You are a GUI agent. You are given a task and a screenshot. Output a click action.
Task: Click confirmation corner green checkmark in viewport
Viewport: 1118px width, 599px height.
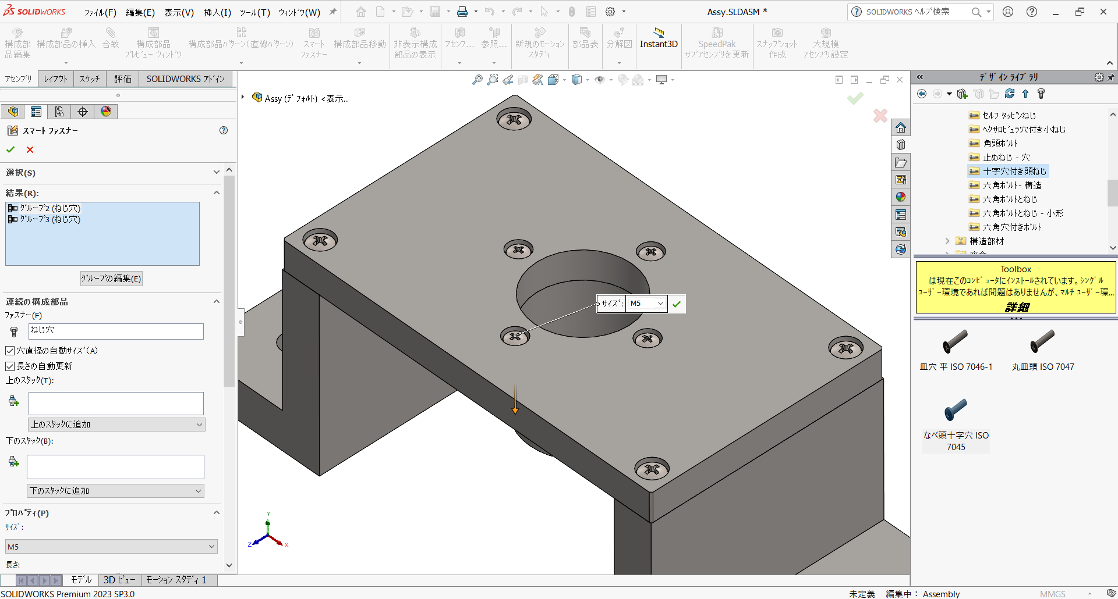855,99
